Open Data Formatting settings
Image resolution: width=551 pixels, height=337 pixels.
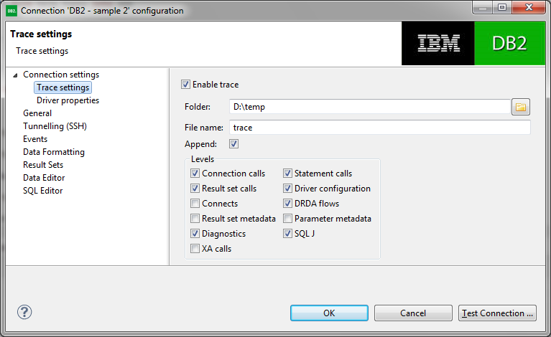pyautogui.click(x=54, y=152)
